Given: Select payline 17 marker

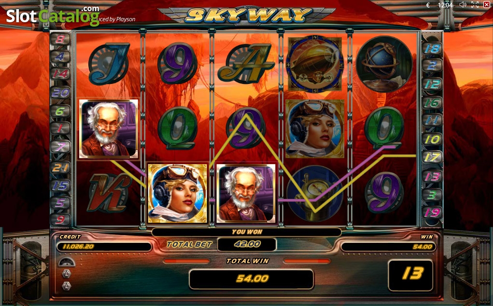Looking at the screenshot, I should pyautogui.click(x=432, y=157).
